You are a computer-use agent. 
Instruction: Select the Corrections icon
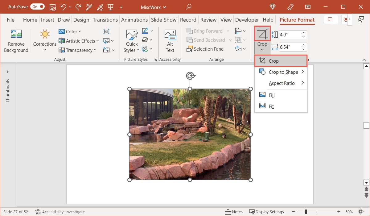click(44, 34)
